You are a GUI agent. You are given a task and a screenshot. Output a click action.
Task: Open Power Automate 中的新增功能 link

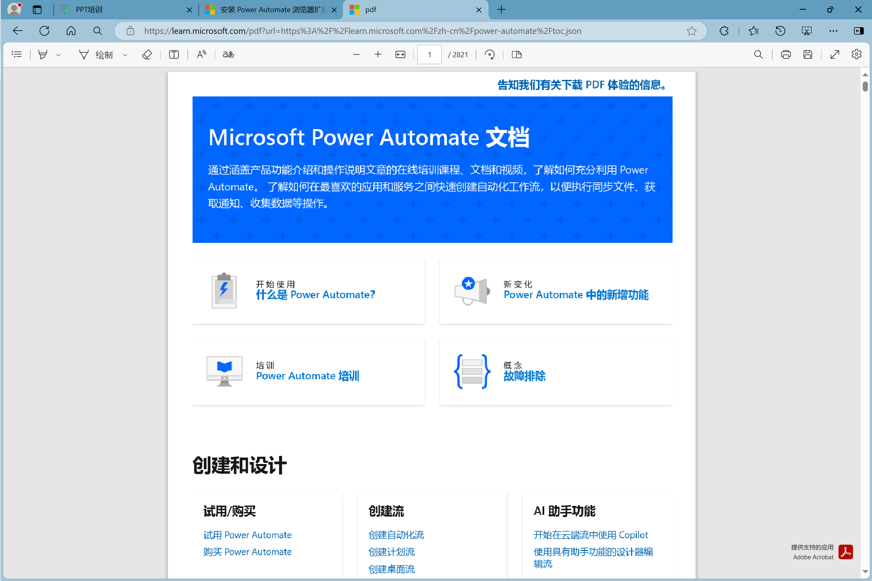point(576,295)
